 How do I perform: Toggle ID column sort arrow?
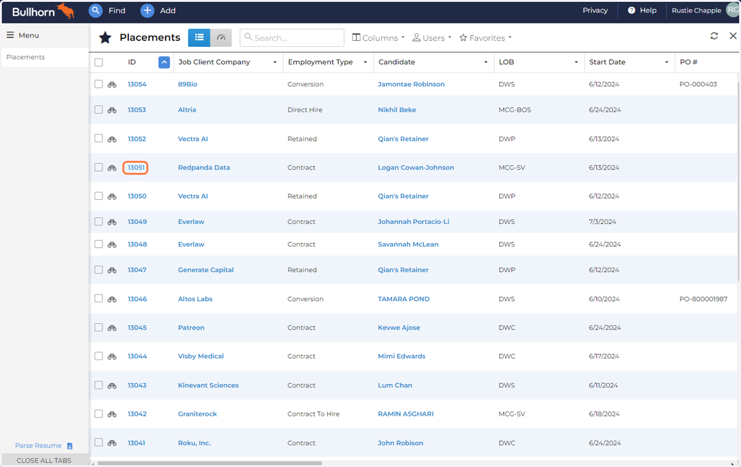[164, 62]
